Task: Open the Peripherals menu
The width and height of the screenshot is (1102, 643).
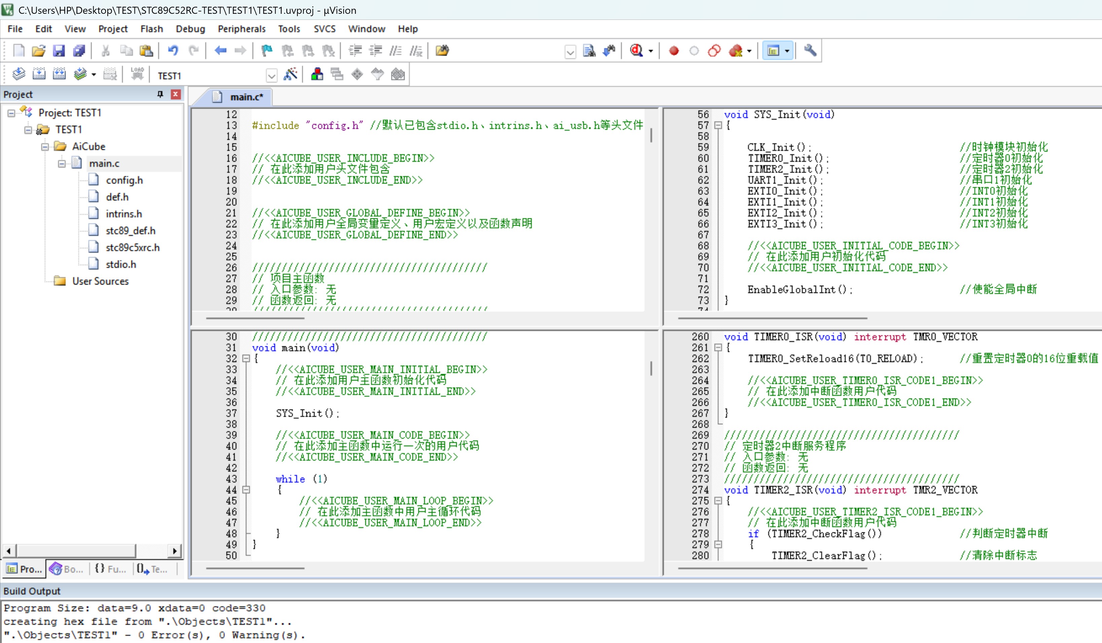Action: [241, 29]
